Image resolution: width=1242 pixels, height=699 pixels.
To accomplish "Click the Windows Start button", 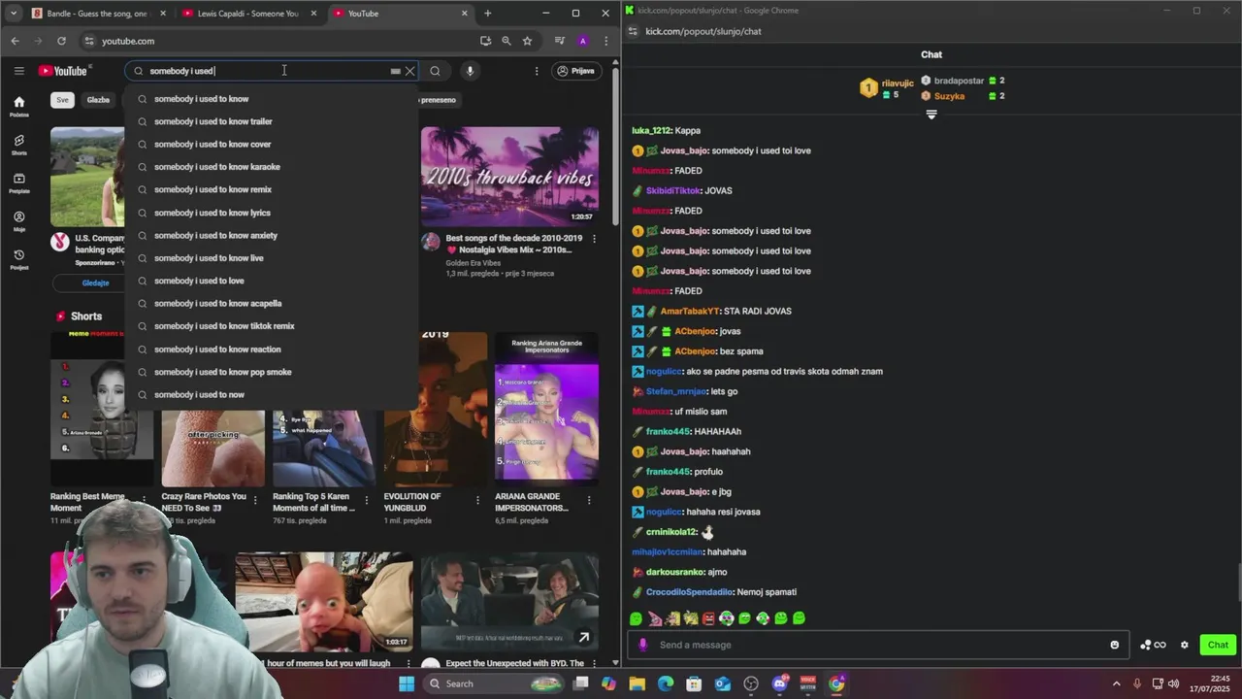I will click(407, 683).
